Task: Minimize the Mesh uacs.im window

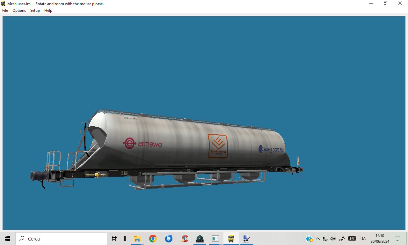Action: [x=371, y=4]
